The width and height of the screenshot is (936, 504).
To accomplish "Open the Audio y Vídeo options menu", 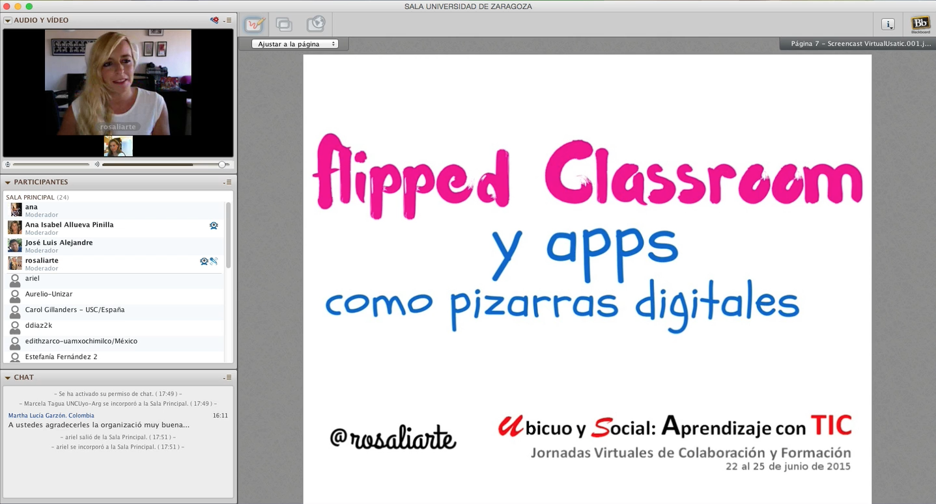I will [227, 20].
